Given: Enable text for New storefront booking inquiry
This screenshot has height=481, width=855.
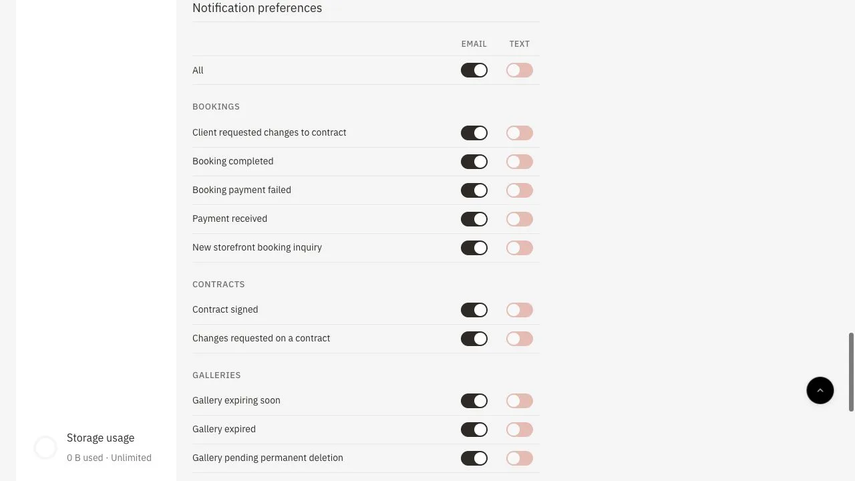Looking at the screenshot, I should (x=520, y=248).
